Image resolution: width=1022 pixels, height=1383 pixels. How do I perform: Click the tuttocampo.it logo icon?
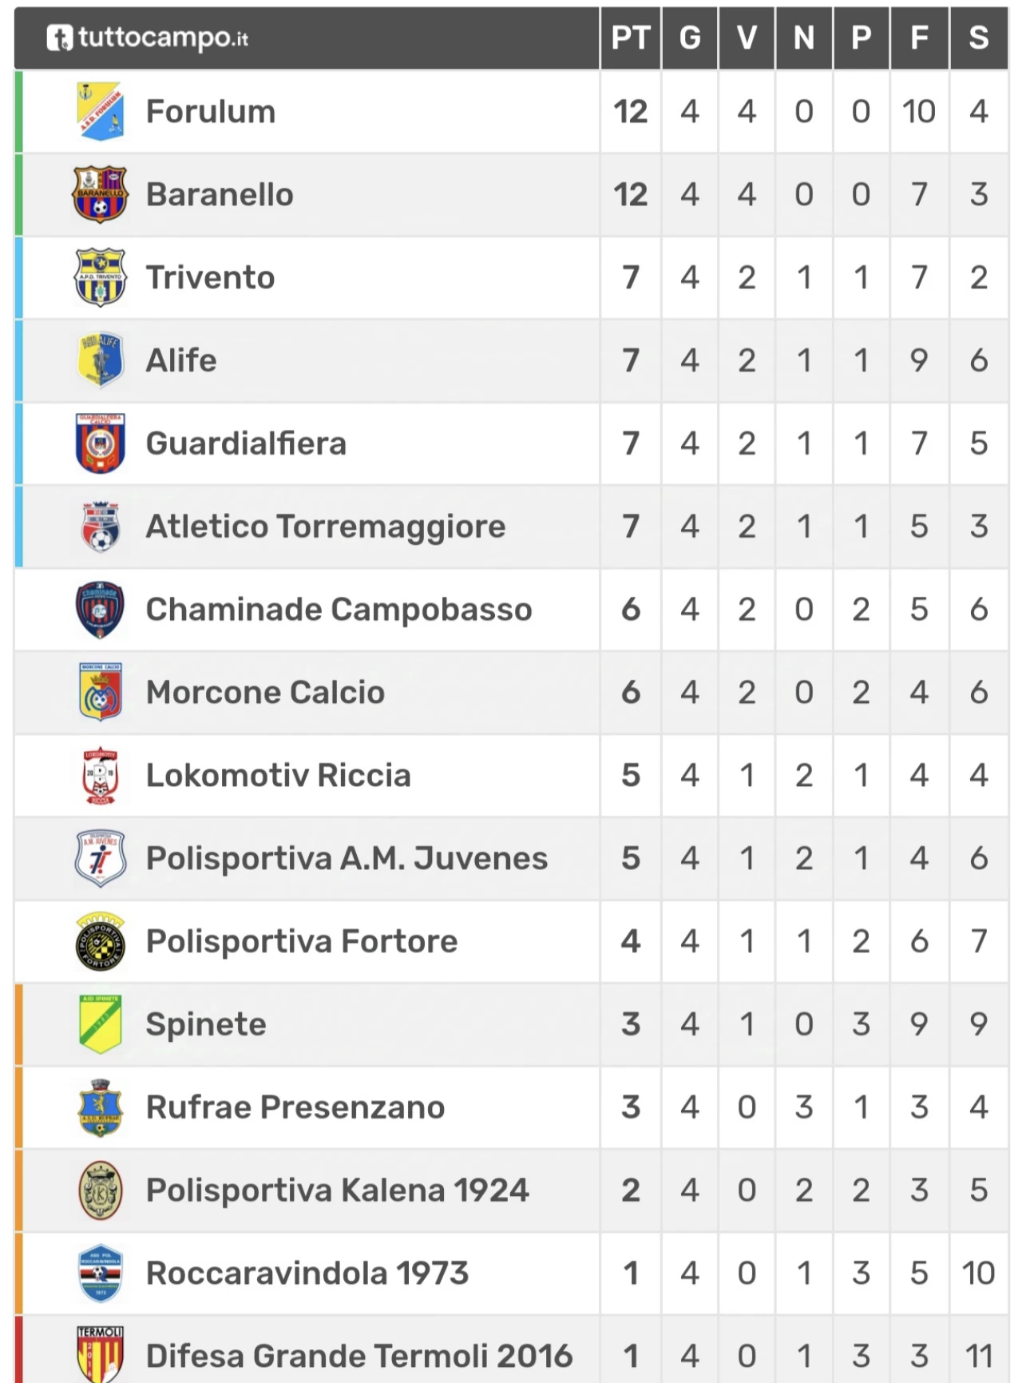(x=59, y=38)
